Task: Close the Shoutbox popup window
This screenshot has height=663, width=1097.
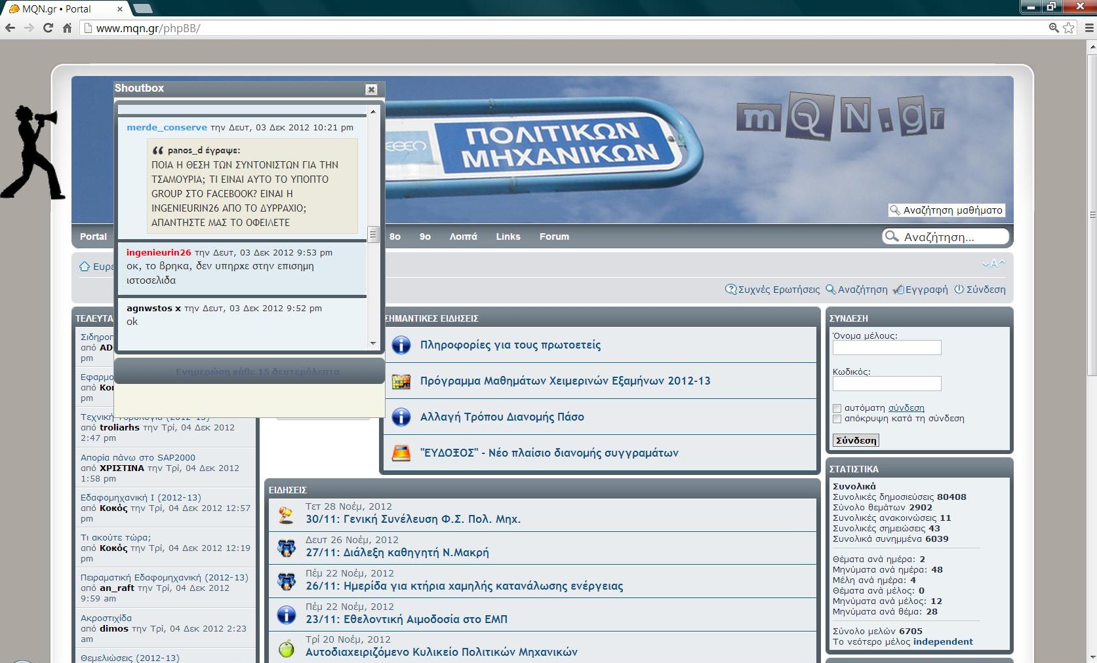Action: 371,89
